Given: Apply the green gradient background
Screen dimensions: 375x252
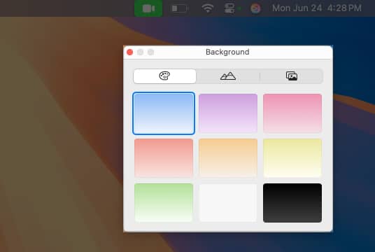Looking at the screenshot, I should pos(164,203).
